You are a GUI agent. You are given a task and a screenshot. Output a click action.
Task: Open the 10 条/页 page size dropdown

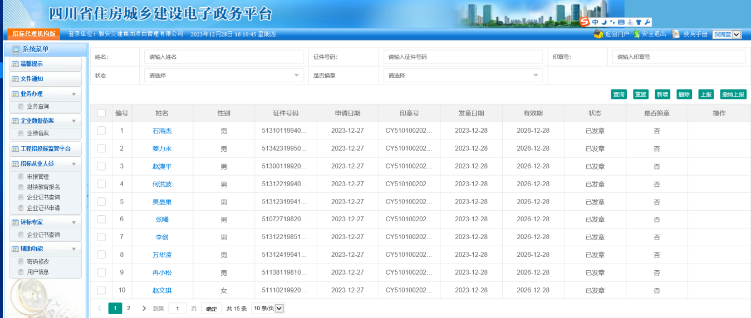pos(268,309)
